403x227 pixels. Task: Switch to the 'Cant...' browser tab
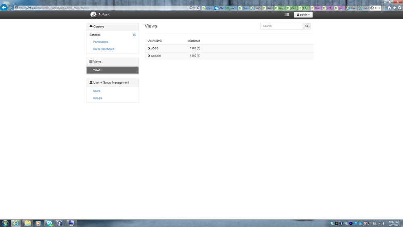pos(243,8)
